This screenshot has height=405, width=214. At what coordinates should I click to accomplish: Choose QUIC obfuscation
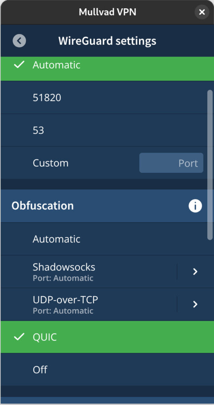pyautogui.click(x=107, y=337)
